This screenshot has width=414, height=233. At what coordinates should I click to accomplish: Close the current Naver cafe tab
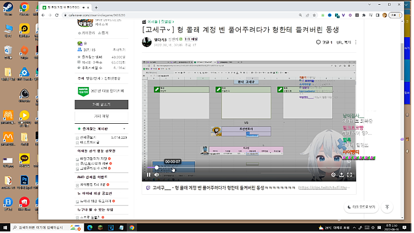pyautogui.click(x=88, y=8)
